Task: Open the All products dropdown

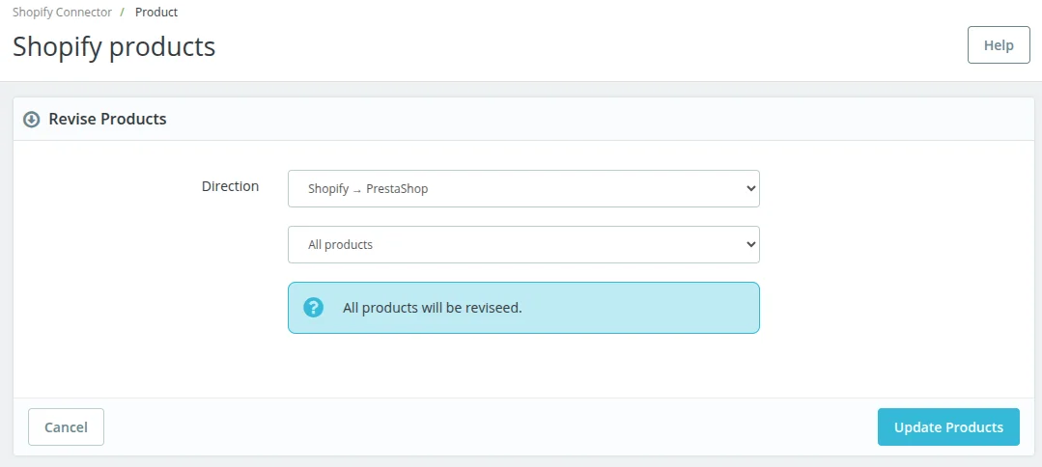Action: [523, 244]
